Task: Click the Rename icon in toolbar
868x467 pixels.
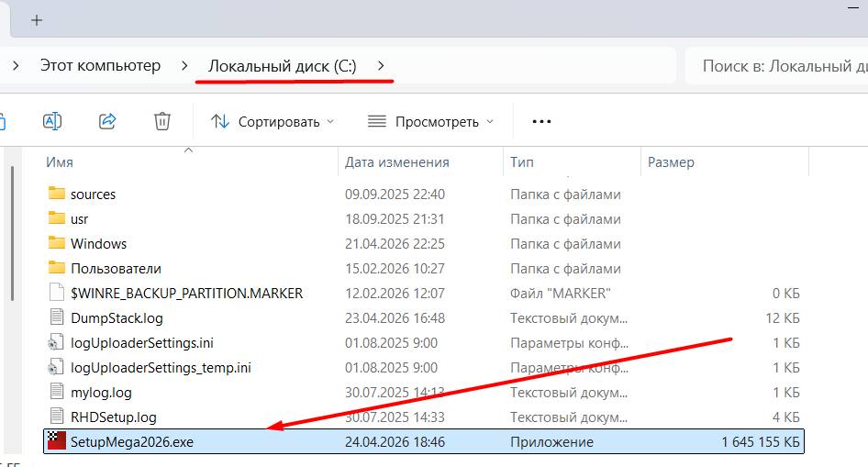Action: pyautogui.click(x=52, y=121)
